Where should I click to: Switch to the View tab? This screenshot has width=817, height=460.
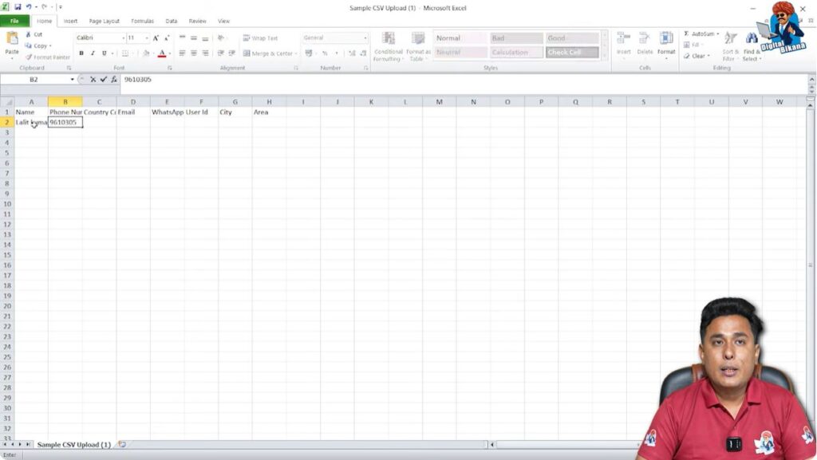coord(223,22)
